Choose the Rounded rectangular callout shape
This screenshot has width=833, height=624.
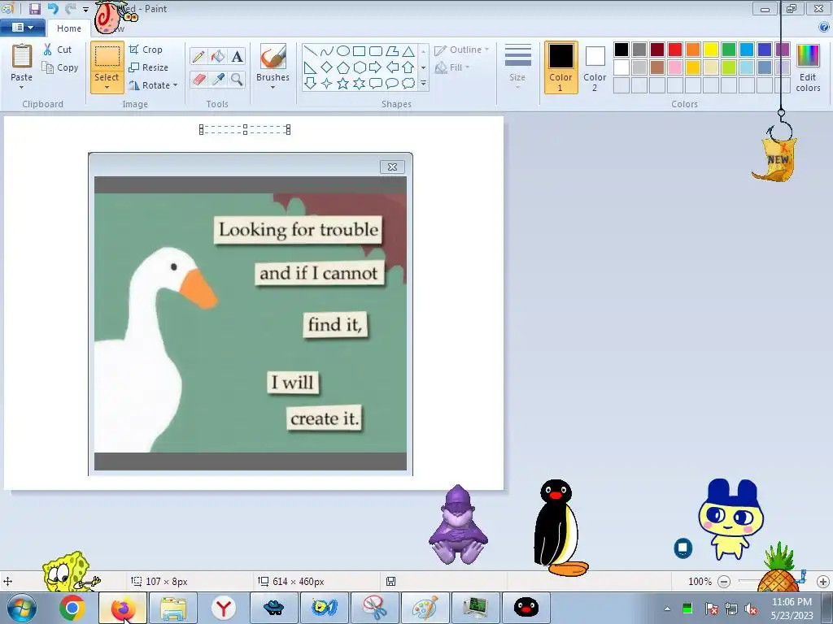pos(376,84)
